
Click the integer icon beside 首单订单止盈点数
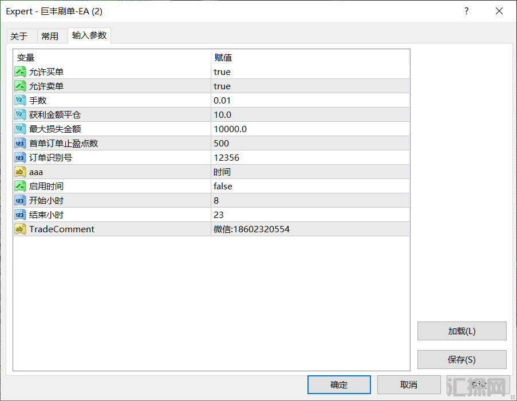click(20, 144)
